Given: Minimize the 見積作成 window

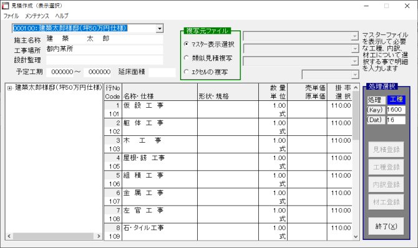Looking at the screenshot, I should click(x=367, y=6).
